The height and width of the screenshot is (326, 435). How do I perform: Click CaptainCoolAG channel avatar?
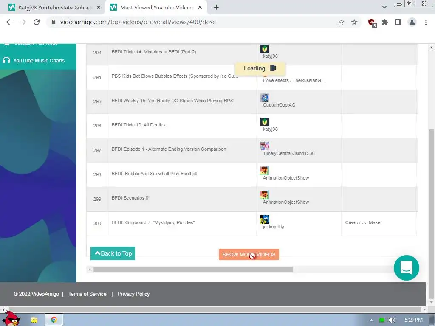tap(264, 98)
